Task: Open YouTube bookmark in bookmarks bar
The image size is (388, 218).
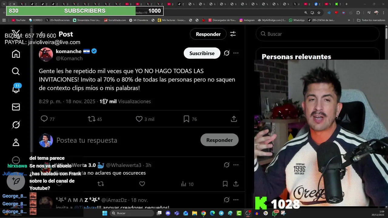Action: 18,20
